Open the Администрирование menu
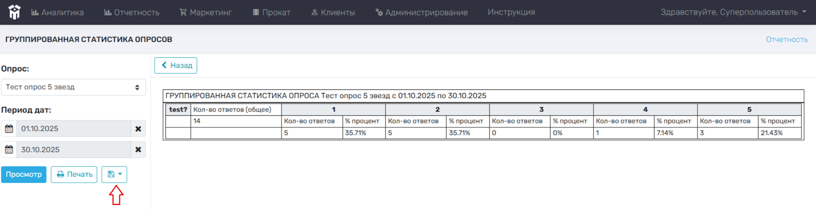816x209 pixels. [421, 12]
